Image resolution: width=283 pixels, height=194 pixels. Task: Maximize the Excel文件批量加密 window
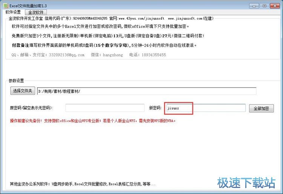265,6
